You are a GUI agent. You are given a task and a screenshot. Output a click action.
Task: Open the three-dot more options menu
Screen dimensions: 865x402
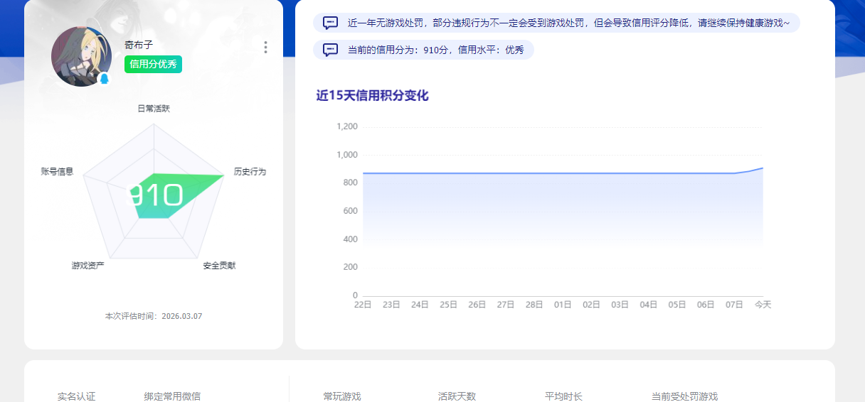[265, 47]
